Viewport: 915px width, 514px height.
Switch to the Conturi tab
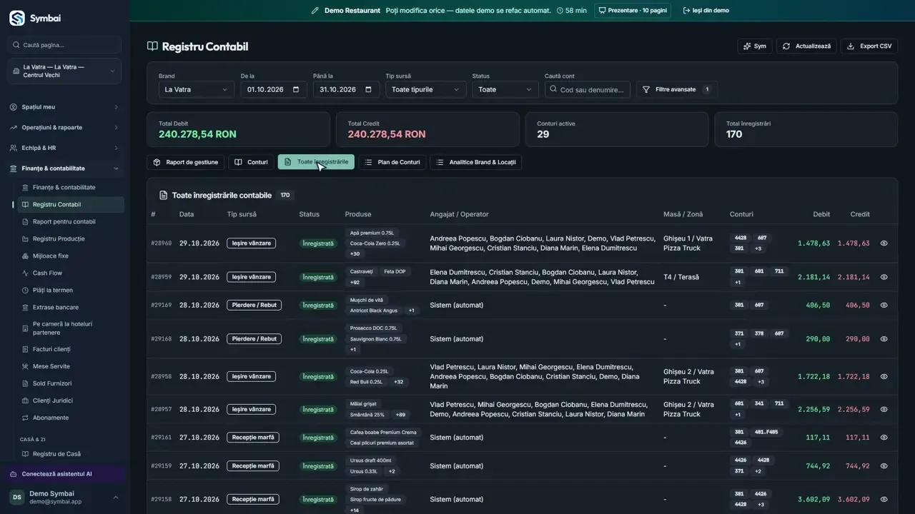pos(252,162)
